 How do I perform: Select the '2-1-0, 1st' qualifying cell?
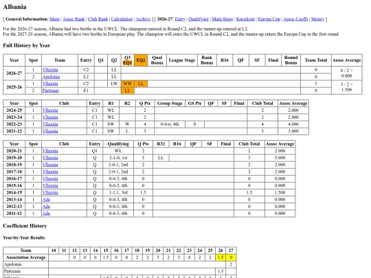click(118, 158)
